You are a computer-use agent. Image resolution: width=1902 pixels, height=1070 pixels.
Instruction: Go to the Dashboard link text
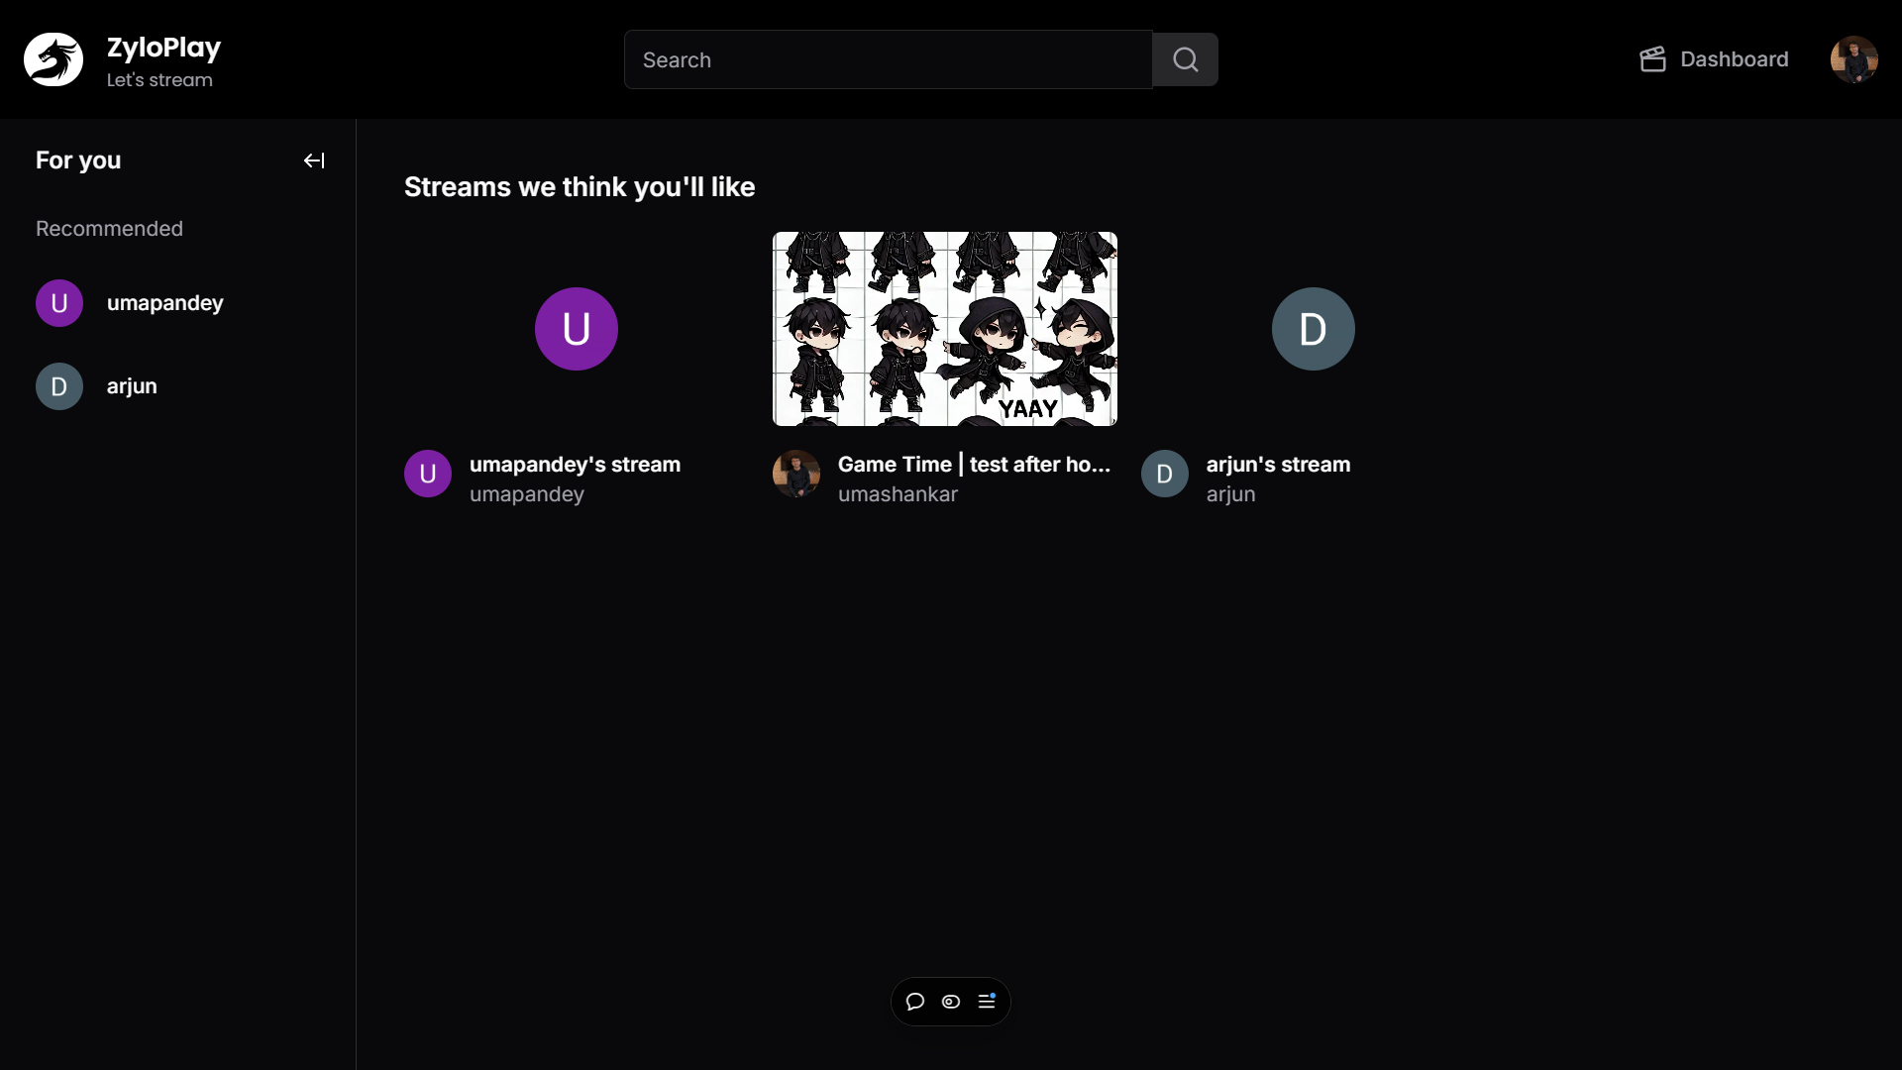click(1734, 59)
